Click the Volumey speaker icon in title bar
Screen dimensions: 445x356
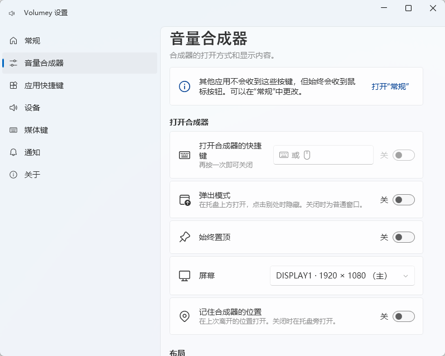point(12,13)
